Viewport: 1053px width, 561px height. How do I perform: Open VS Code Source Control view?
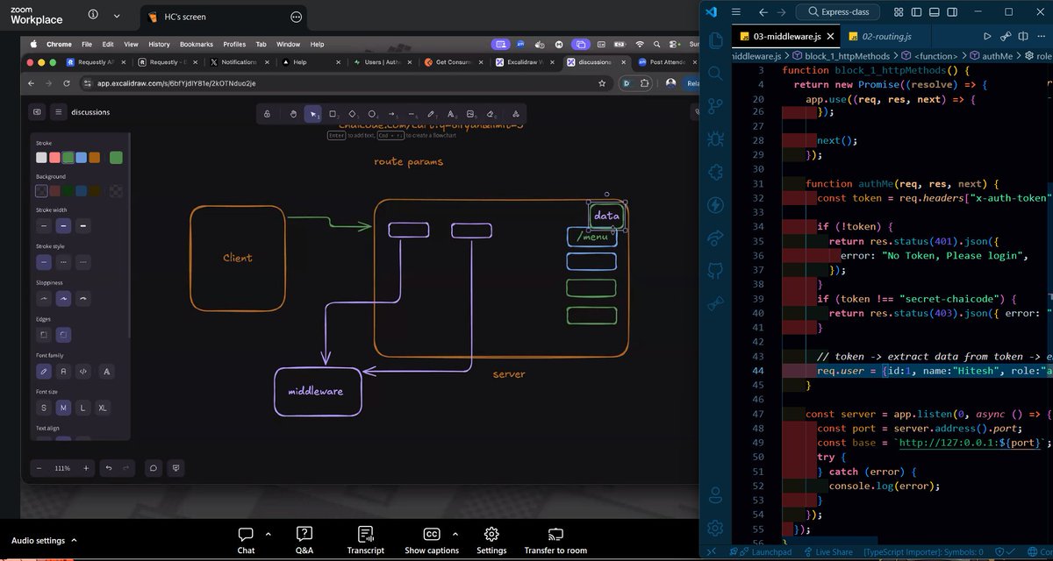[716, 105]
